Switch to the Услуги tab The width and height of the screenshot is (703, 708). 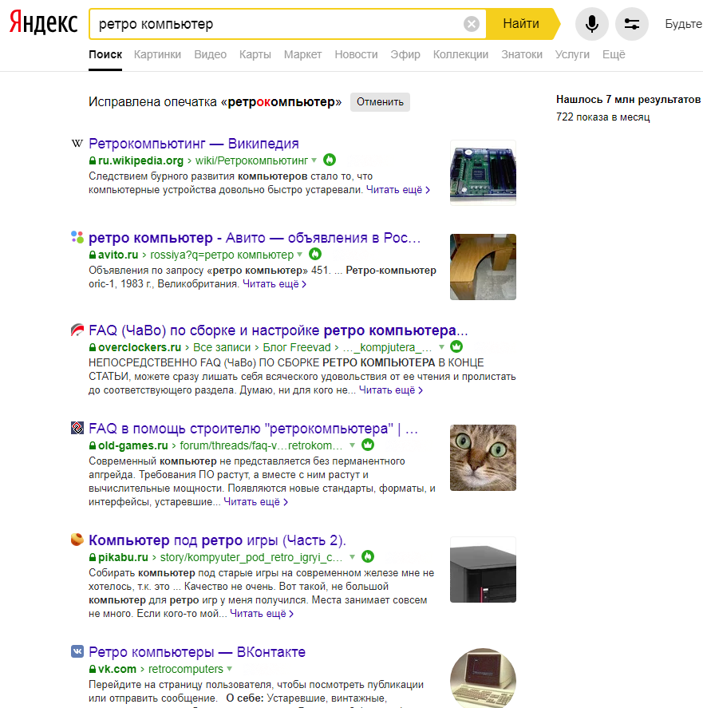(572, 54)
